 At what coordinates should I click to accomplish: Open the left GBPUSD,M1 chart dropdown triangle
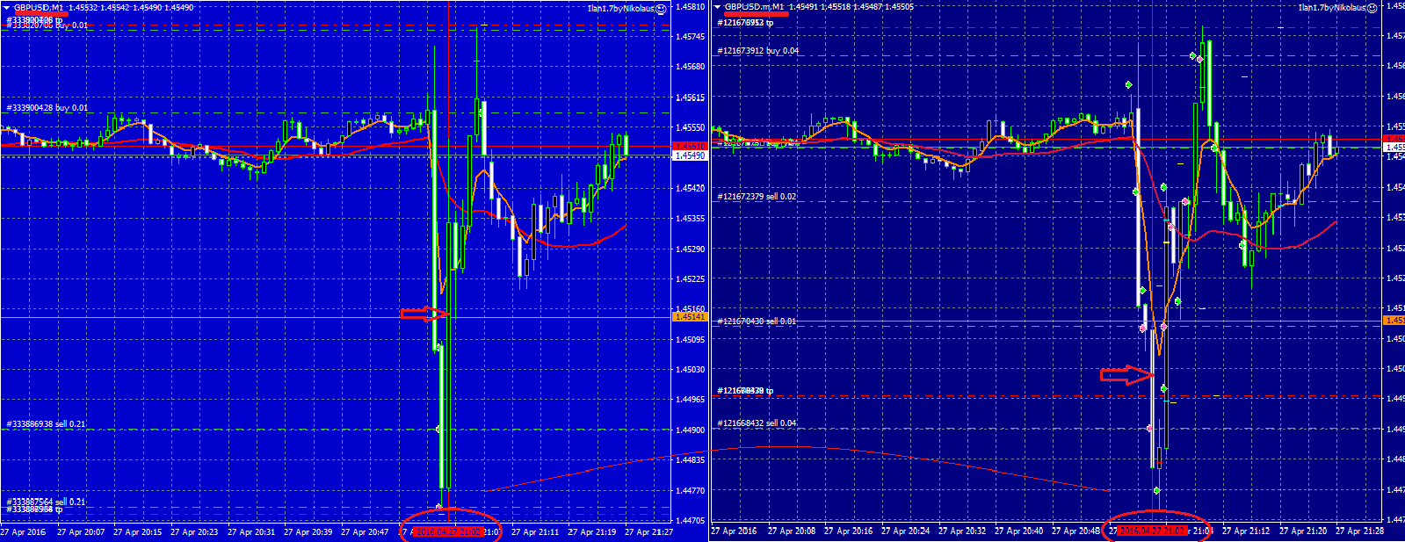click(x=6, y=8)
